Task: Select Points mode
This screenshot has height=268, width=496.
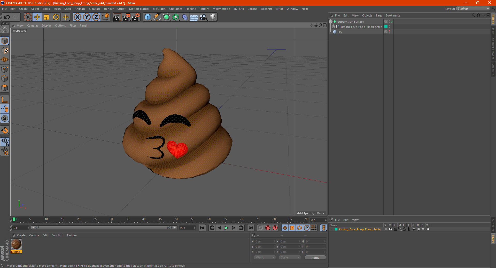Action: click(5, 69)
